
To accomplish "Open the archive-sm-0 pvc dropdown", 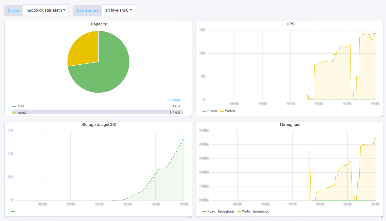I will point(119,10).
